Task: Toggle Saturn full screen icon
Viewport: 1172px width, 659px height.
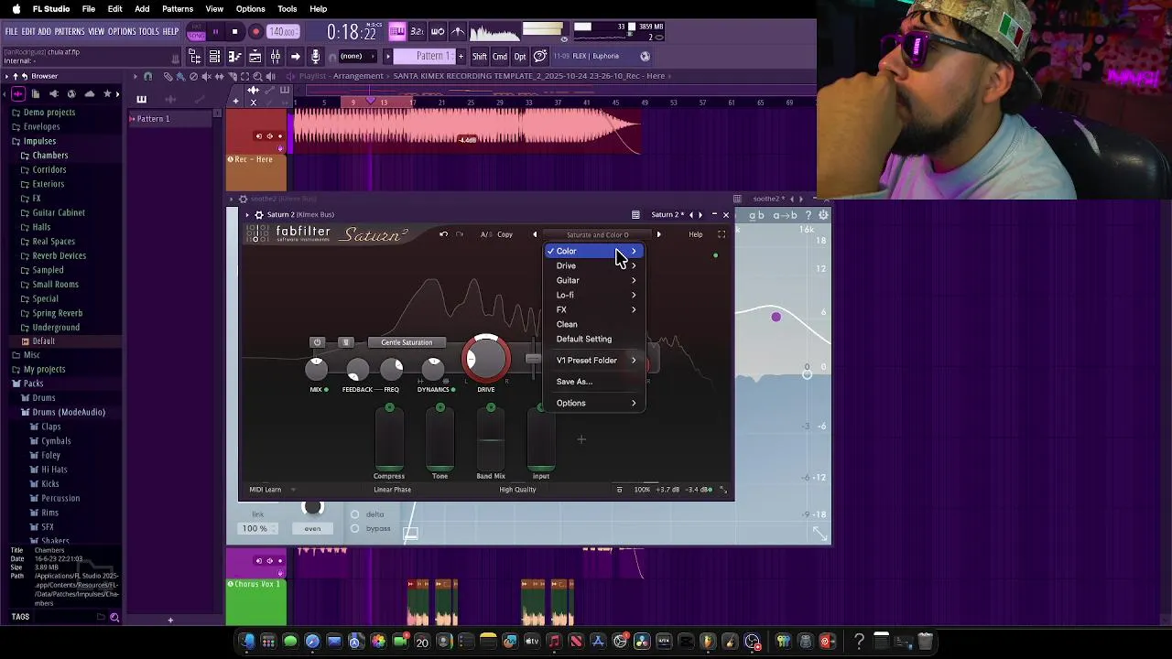Action: pyautogui.click(x=722, y=234)
